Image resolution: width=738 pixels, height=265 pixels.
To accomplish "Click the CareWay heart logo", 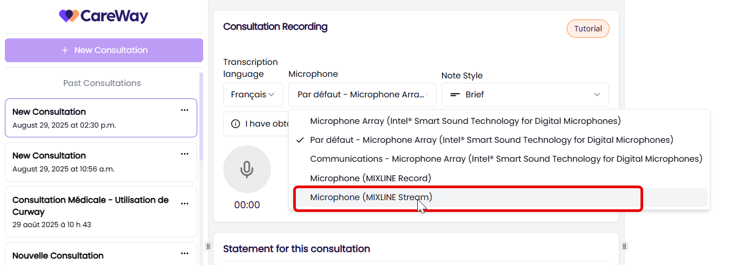I will [69, 16].
